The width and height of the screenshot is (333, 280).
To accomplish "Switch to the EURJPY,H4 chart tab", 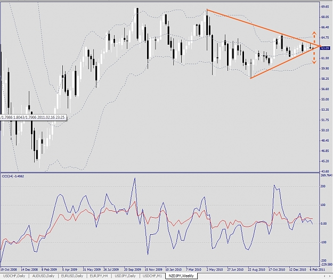I will tap(99, 276).
